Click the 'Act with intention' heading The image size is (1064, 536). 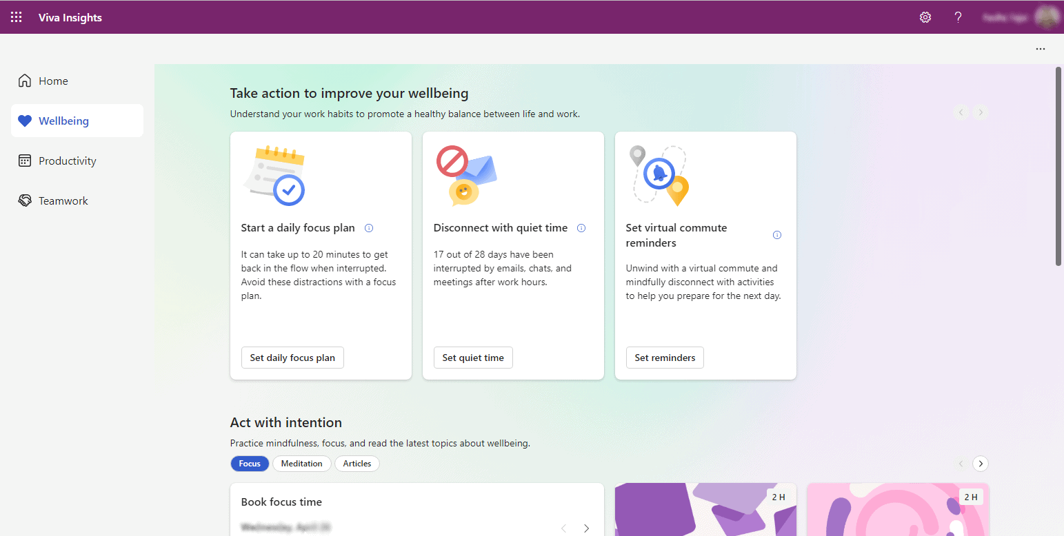(x=286, y=422)
